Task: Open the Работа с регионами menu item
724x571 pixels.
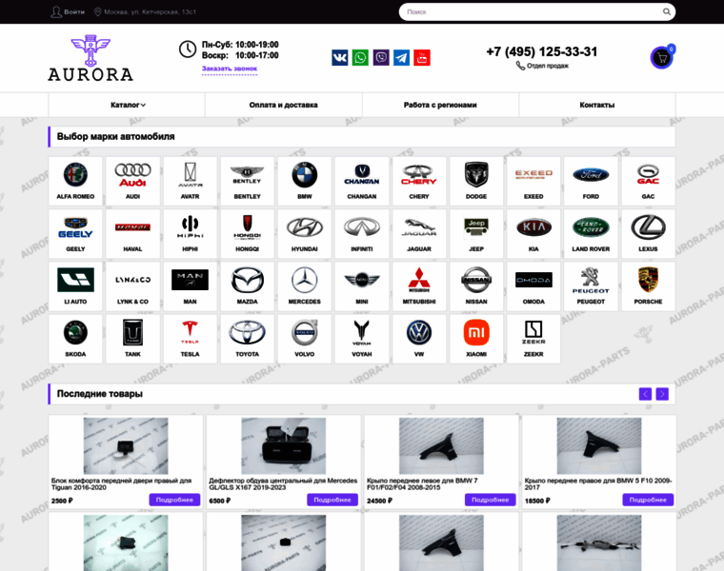Action: coord(440,105)
